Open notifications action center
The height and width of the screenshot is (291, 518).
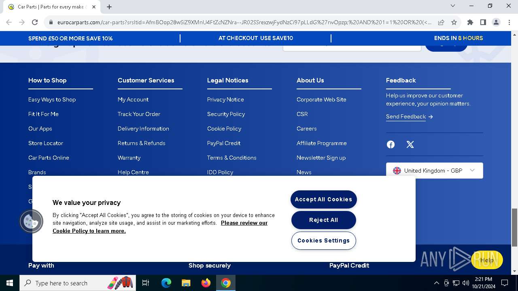coord(505,283)
